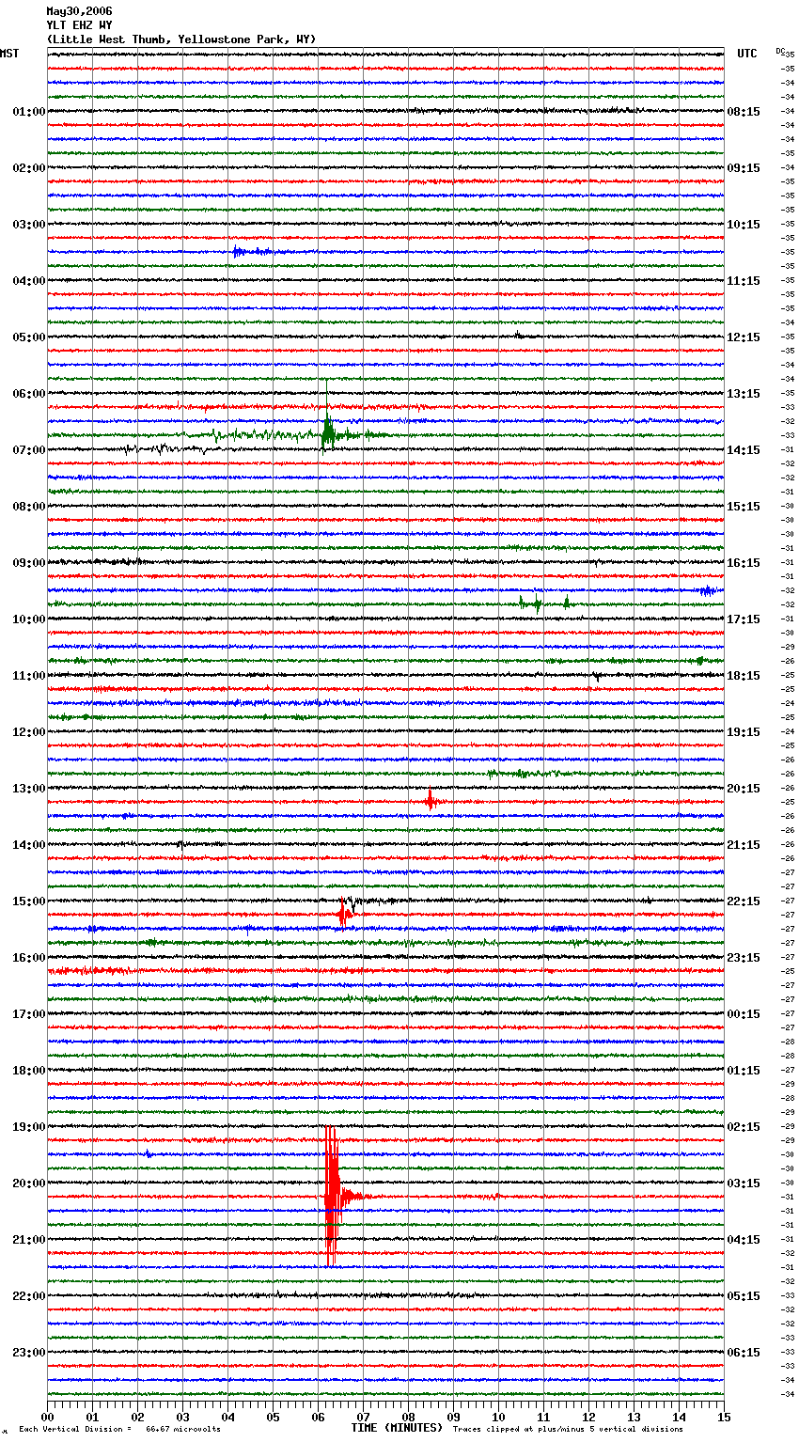
Task: Click the 15 minute axis tick label
Action: point(724,1417)
